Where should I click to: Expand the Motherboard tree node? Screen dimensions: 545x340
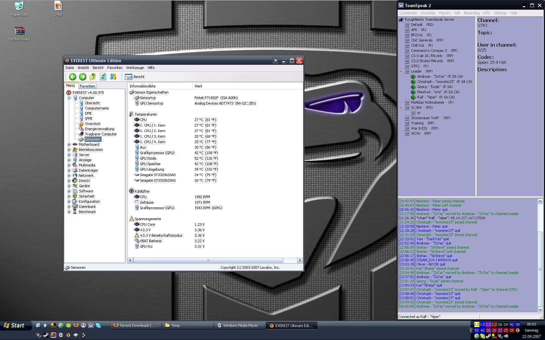coord(69,144)
